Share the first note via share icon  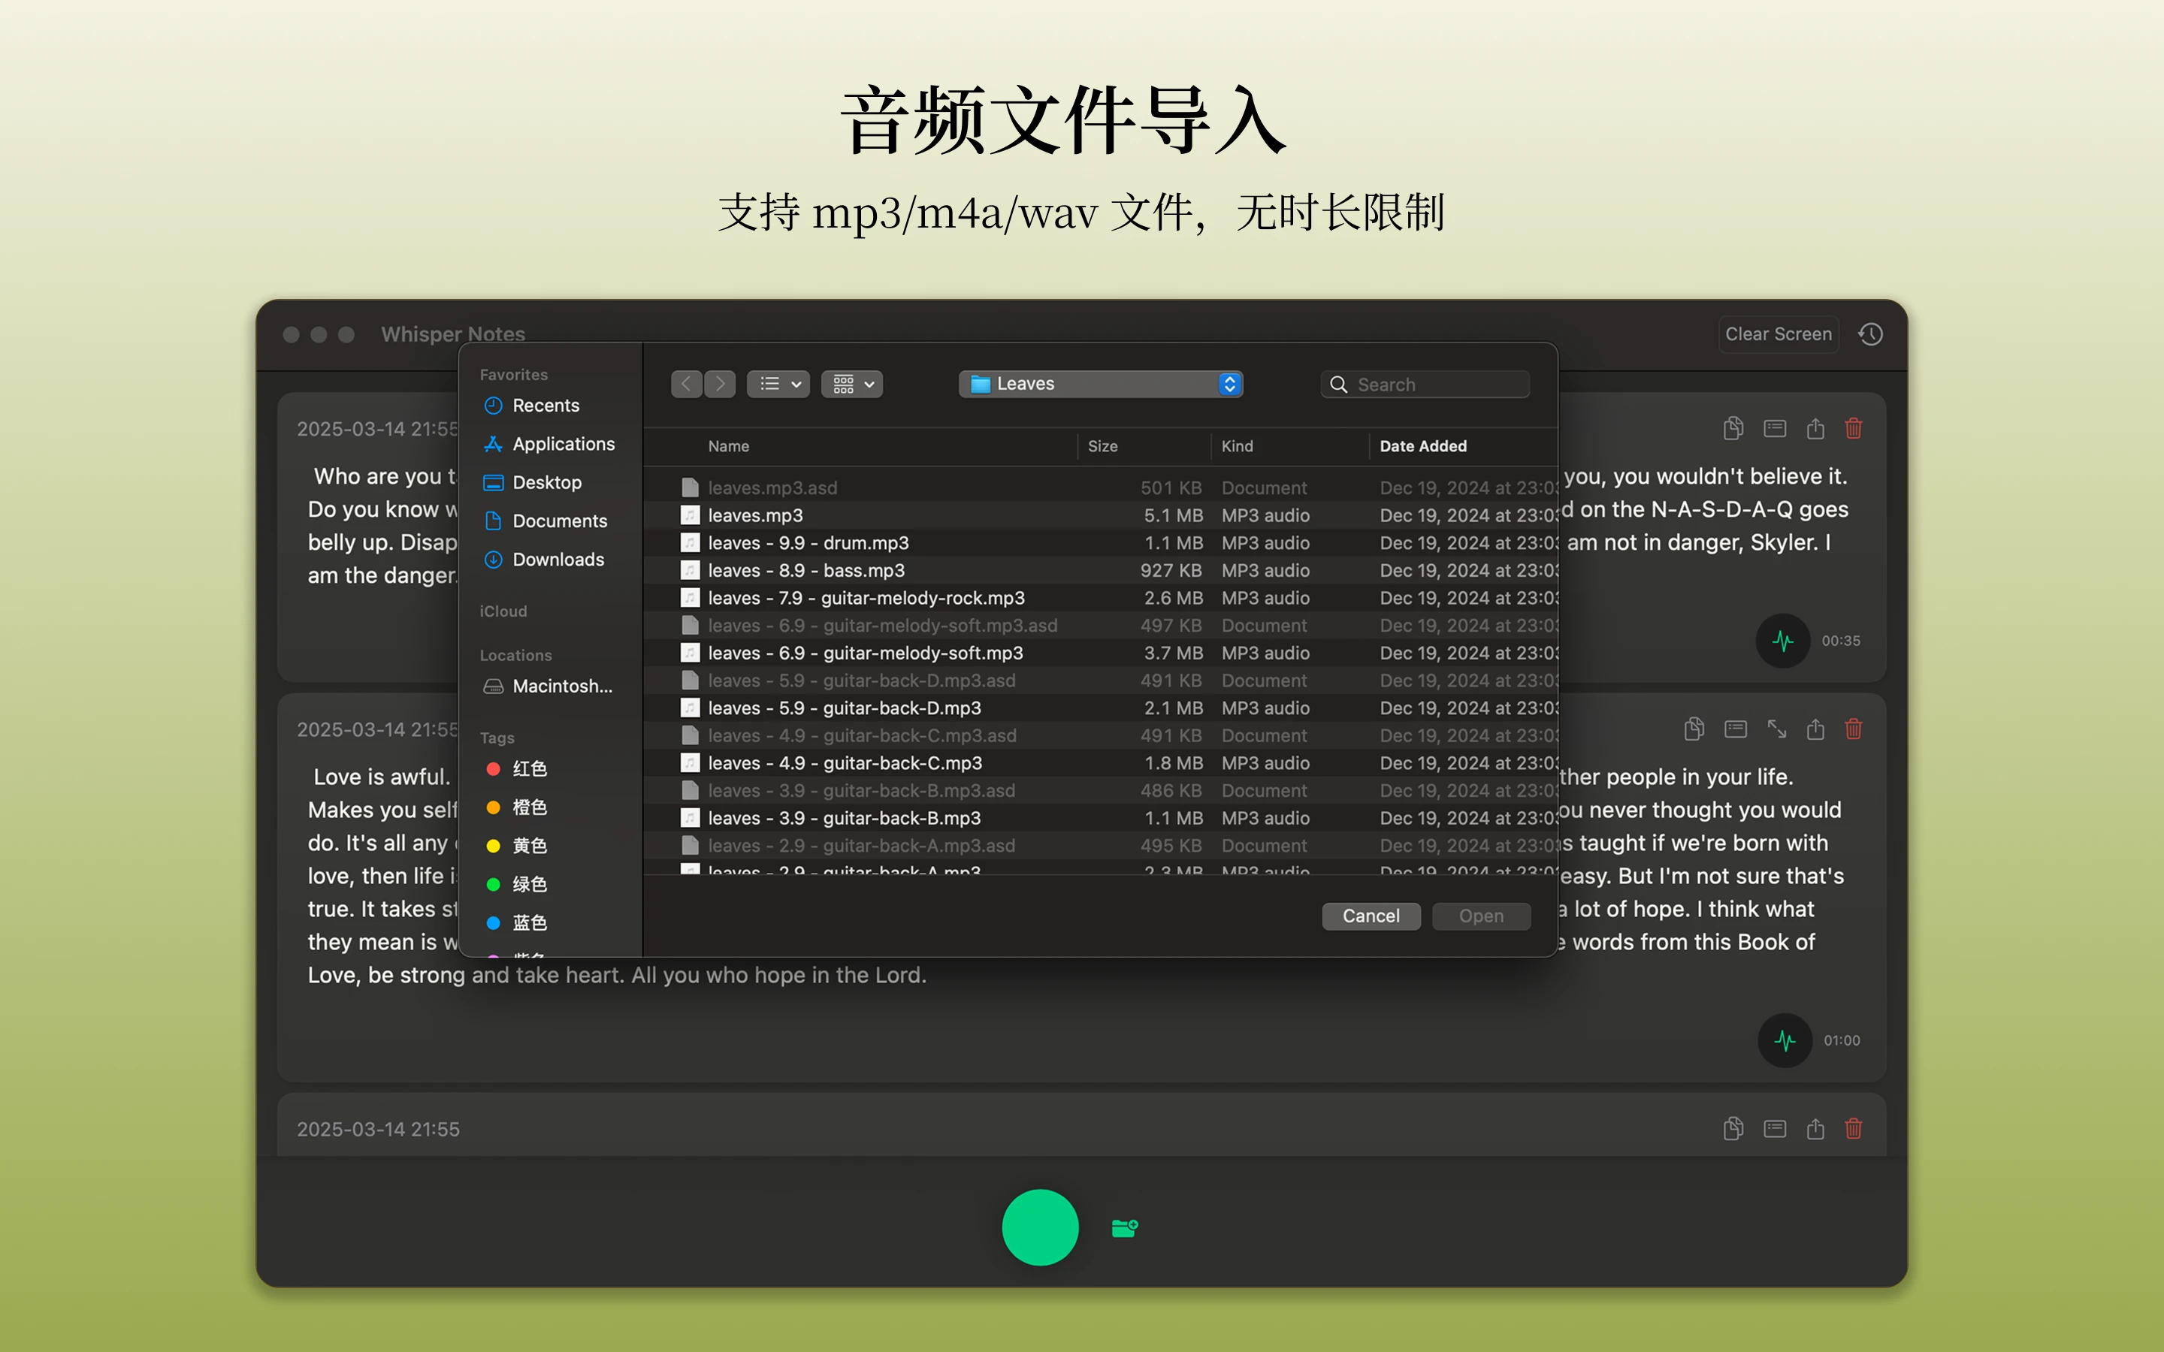(x=1815, y=428)
